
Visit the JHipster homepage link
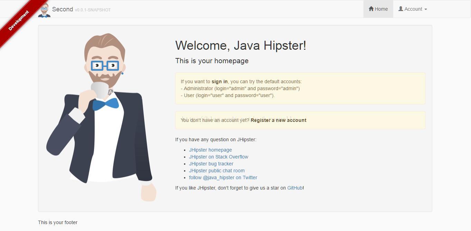pos(211,150)
